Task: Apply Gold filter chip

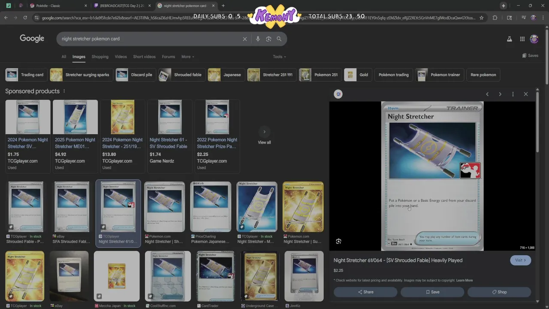Action: click(358, 75)
